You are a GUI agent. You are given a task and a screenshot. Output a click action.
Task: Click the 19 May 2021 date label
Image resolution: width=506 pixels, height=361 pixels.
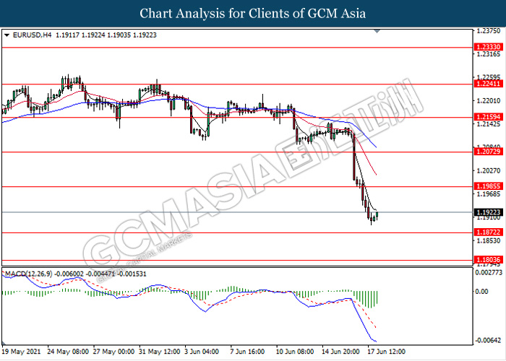(22, 352)
